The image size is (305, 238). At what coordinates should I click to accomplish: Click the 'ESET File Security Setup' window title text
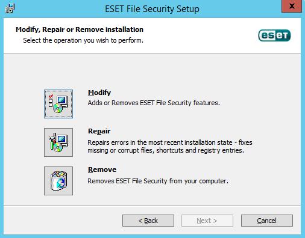(152, 9)
